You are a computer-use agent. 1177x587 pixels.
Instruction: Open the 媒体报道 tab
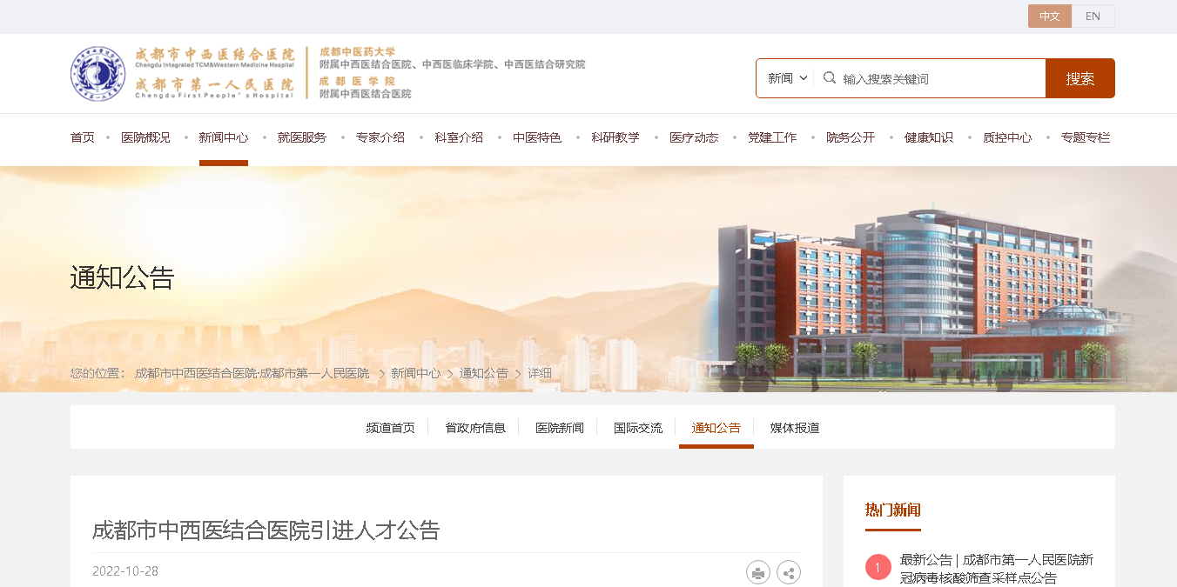point(795,428)
